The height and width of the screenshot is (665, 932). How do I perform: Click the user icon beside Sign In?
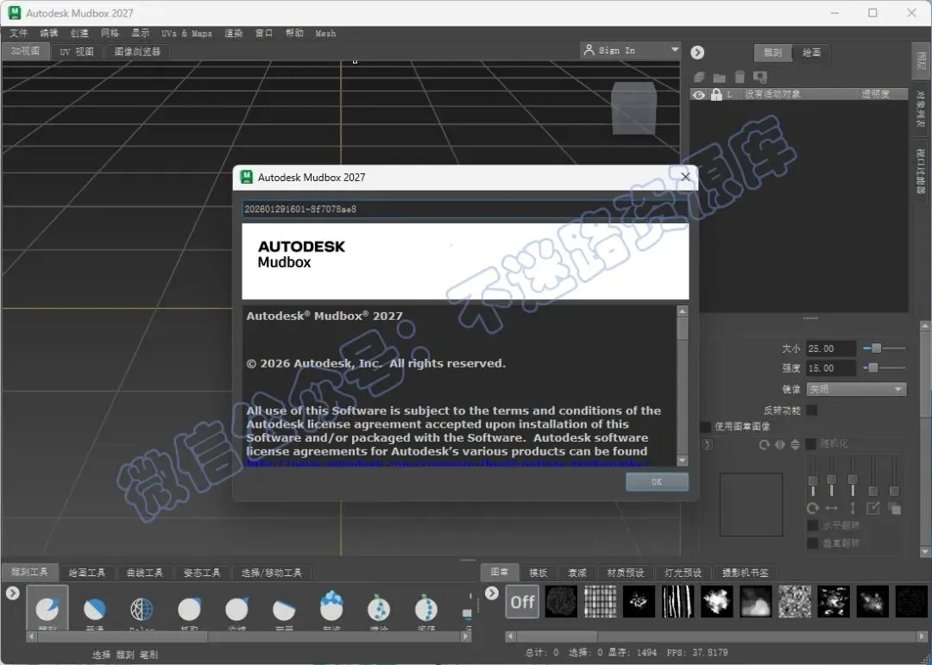coord(589,50)
